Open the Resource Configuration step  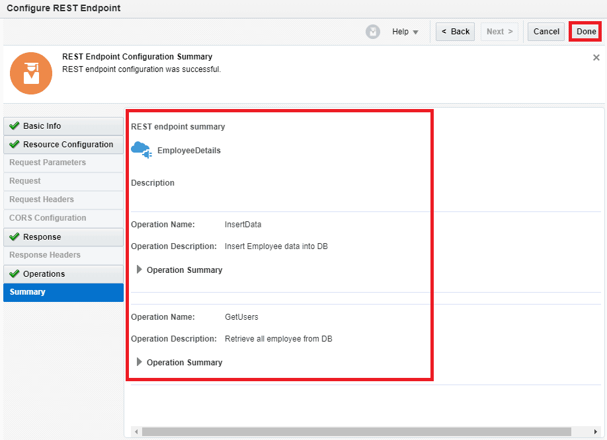tap(67, 145)
